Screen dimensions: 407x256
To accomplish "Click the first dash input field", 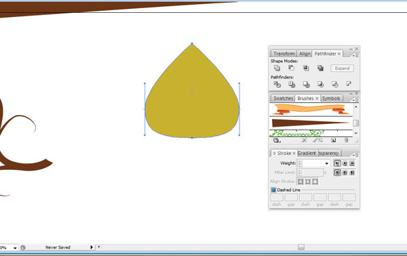I will 277,198.
